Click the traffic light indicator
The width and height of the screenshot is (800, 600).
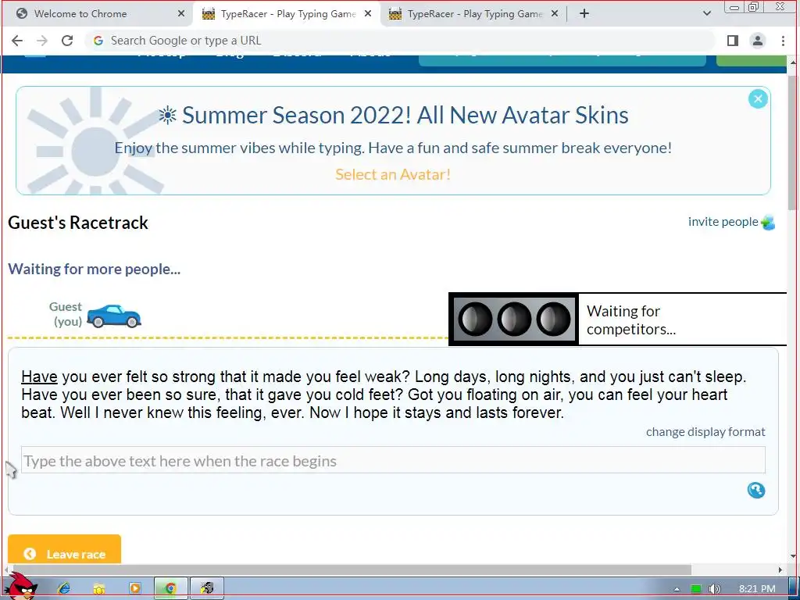pyautogui.click(x=514, y=320)
